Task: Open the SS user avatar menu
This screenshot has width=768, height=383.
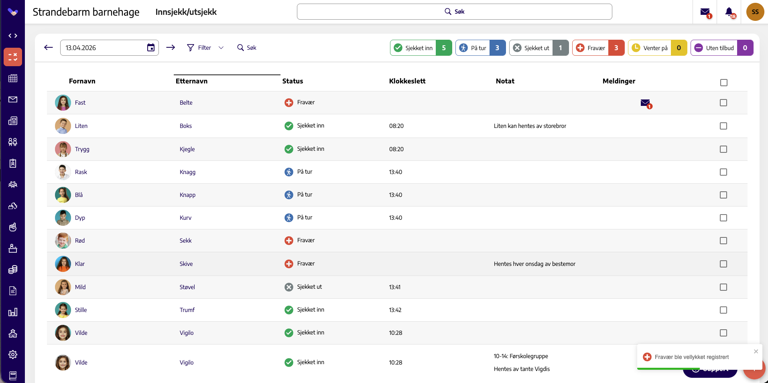Action: pos(755,12)
